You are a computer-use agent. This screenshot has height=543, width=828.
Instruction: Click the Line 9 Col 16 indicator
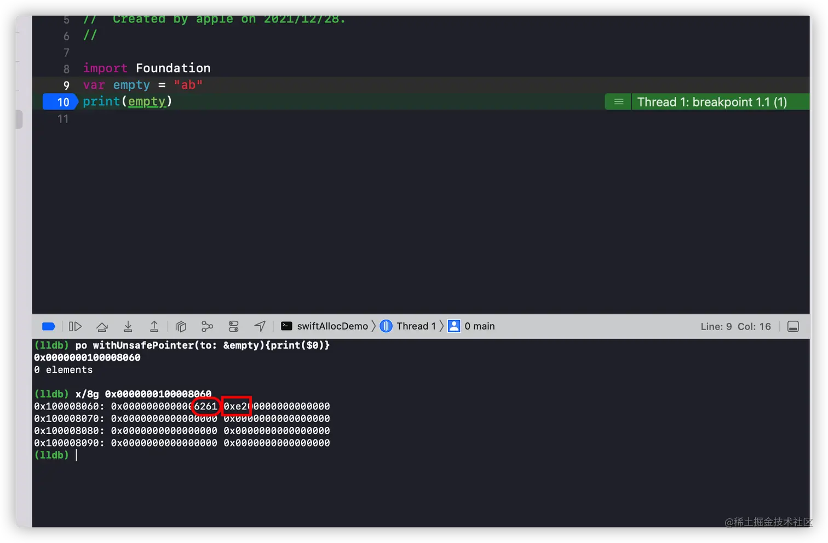(735, 327)
